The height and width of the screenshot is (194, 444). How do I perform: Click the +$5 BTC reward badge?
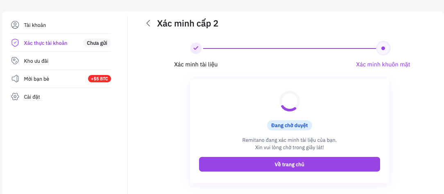[x=100, y=79]
